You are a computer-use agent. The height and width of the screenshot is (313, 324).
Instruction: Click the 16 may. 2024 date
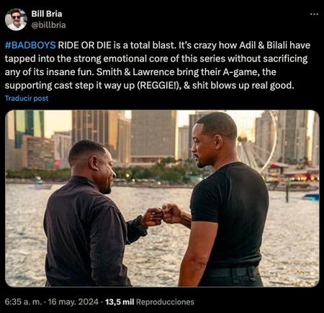point(73,302)
